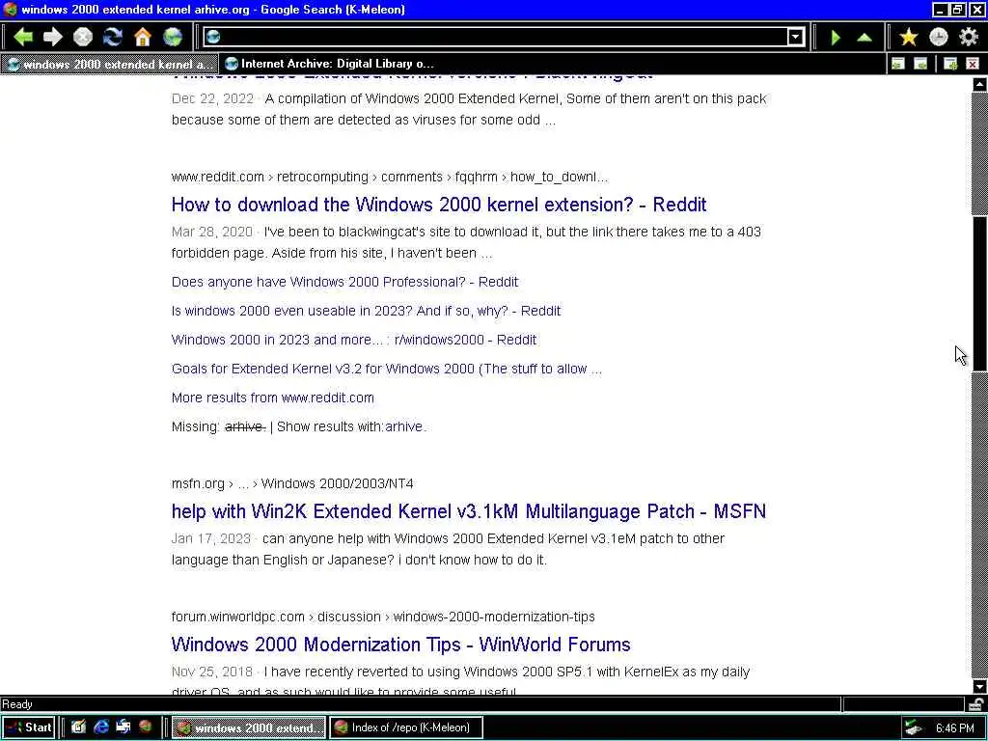The width and height of the screenshot is (988, 741).
Task: Go back with the green left arrow
Action: point(23,38)
